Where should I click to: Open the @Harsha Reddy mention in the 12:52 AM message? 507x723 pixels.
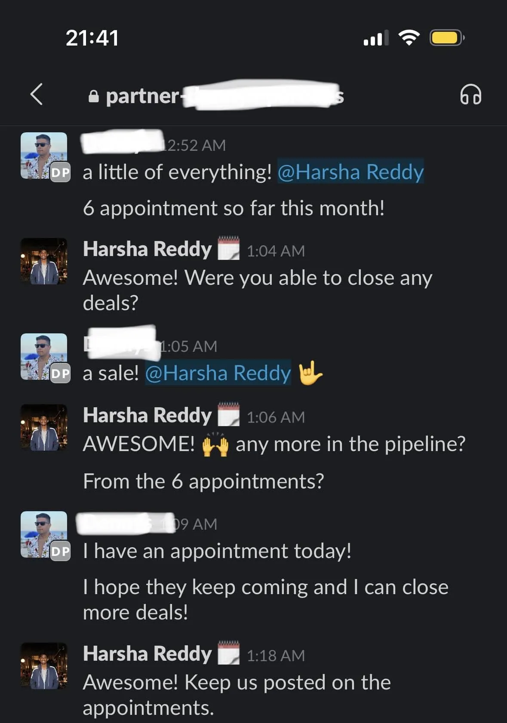[350, 172]
